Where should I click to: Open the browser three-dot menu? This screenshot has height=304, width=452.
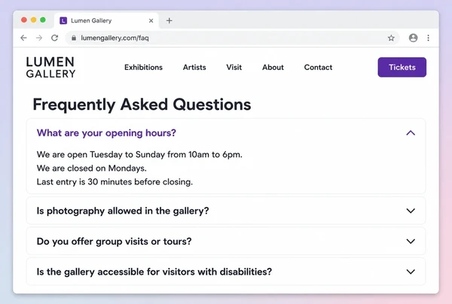tap(429, 38)
